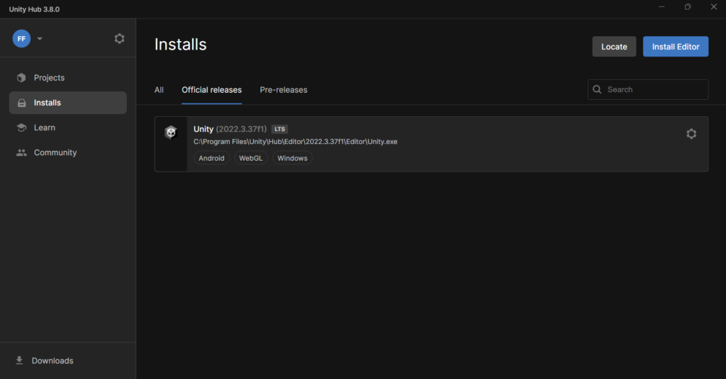Viewport: 726px width, 379px height.
Task: Click the Installs page heading
Action: pos(181,45)
